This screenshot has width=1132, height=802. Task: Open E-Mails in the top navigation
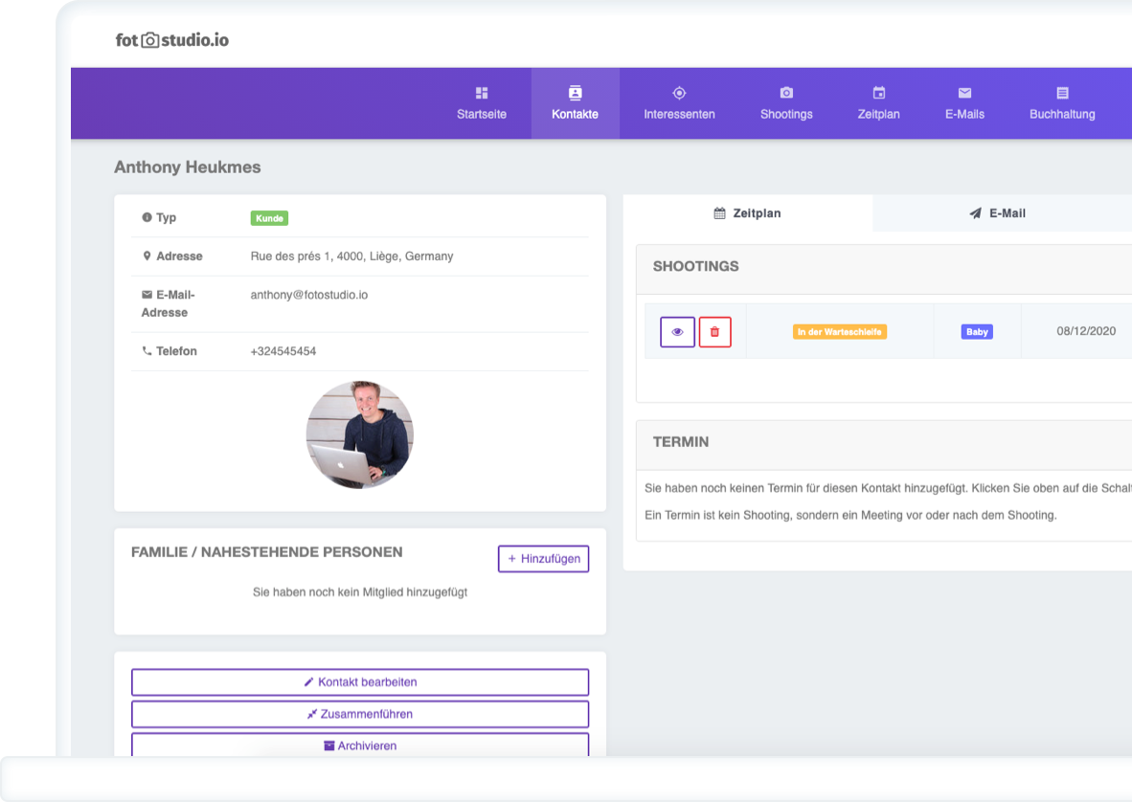[964, 103]
